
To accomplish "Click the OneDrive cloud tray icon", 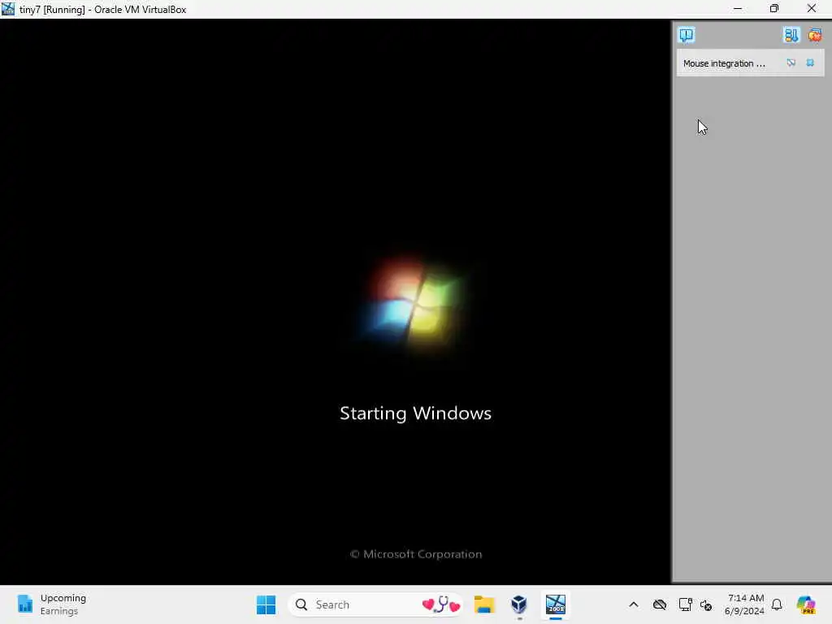I will click(660, 604).
